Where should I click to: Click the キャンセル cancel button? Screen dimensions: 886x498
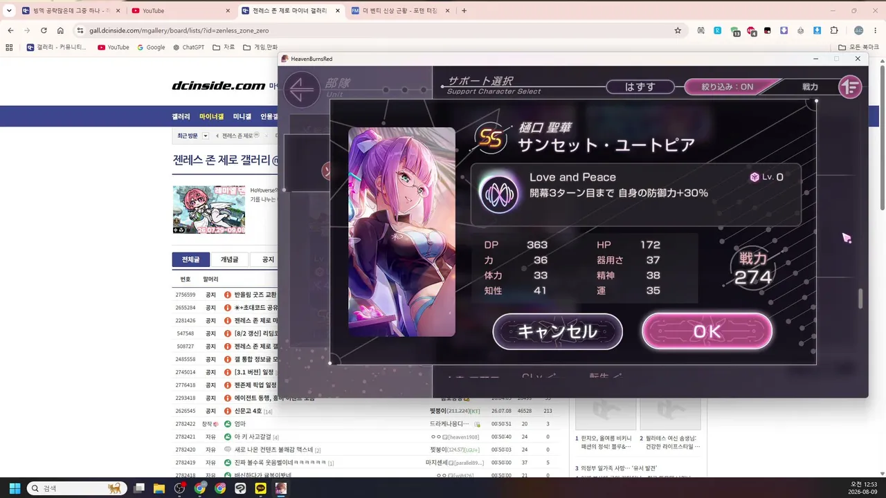[557, 331]
